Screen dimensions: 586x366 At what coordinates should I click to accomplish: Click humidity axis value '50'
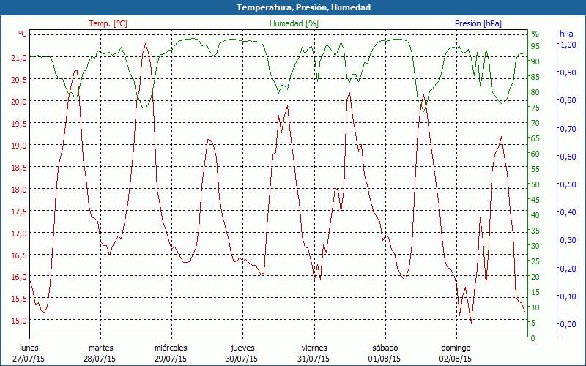coord(535,184)
